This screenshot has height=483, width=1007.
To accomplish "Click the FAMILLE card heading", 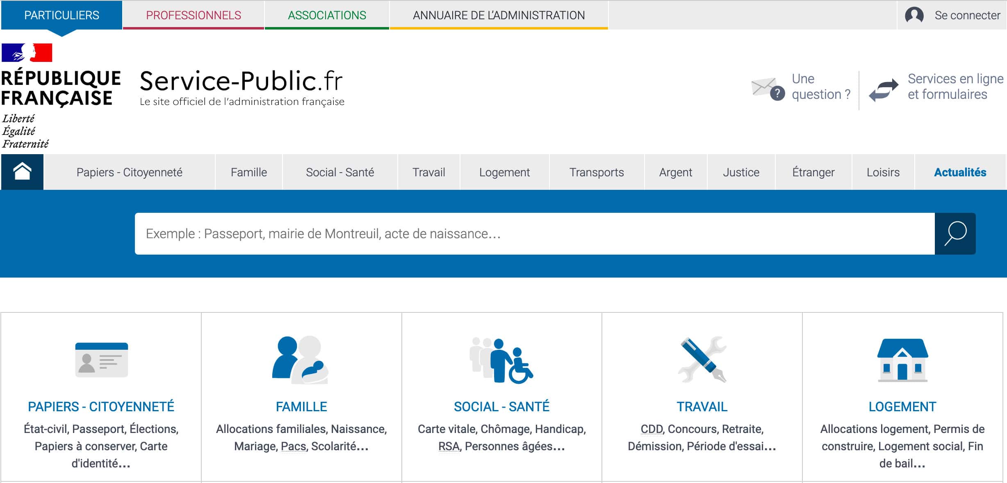I will (x=301, y=406).
